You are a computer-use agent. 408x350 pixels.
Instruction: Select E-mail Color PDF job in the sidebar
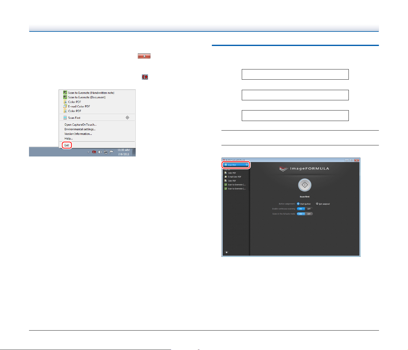click(x=235, y=177)
